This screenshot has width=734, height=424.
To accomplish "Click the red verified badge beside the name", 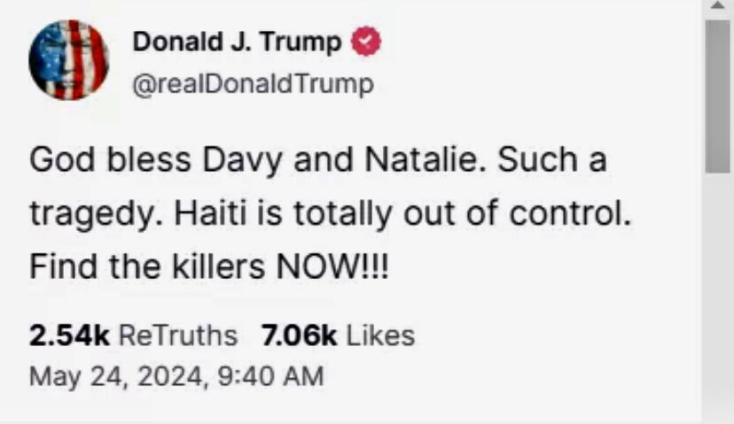I will pos(366,42).
